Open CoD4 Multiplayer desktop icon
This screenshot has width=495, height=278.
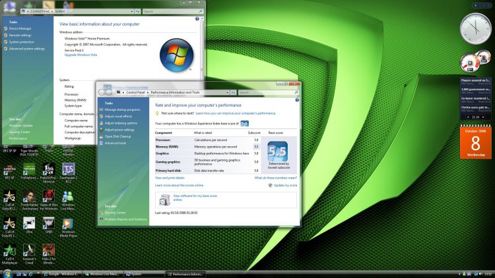coord(9,254)
